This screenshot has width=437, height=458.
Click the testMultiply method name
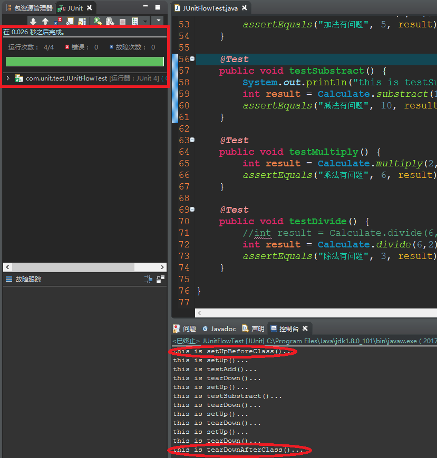click(x=324, y=152)
